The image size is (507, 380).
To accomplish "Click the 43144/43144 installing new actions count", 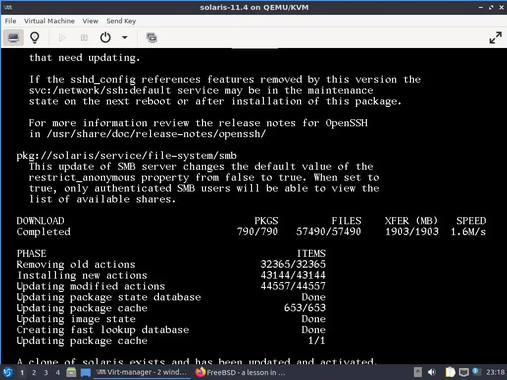I will [x=293, y=275].
